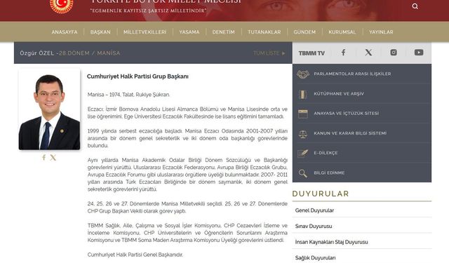Click the DUYURULAR section heading
Image resolution: width=449 pixels, height=263 pixels.
(x=321, y=194)
